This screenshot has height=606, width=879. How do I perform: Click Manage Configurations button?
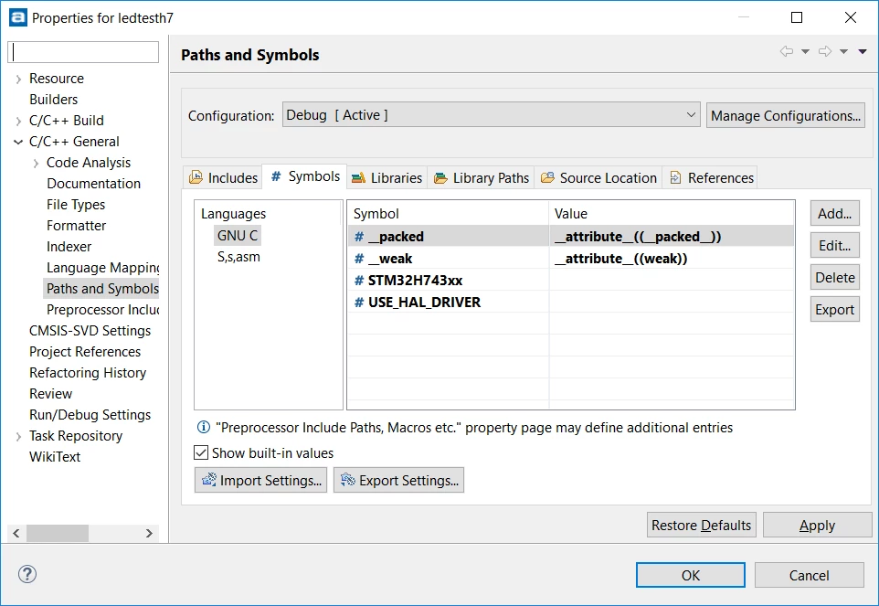click(x=786, y=115)
